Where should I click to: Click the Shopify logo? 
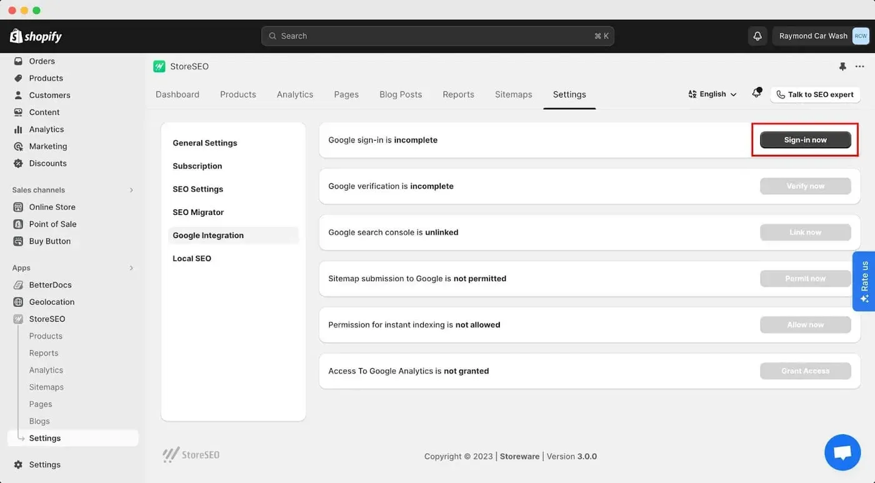(36, 36)
